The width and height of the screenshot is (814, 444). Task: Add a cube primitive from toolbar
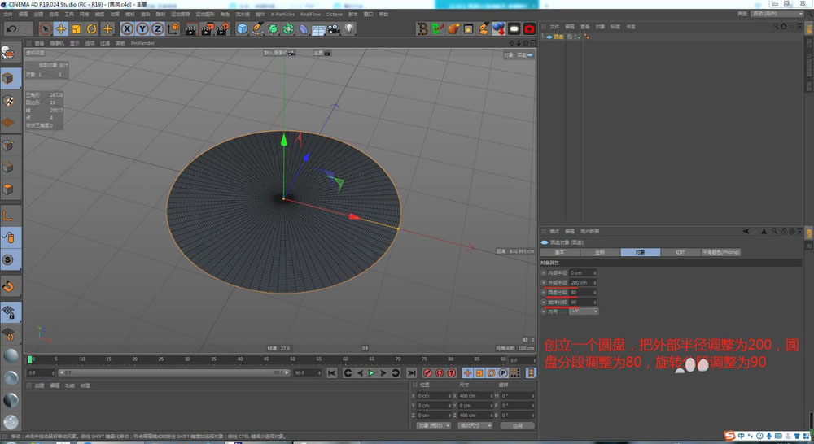[x=242, y=28]
